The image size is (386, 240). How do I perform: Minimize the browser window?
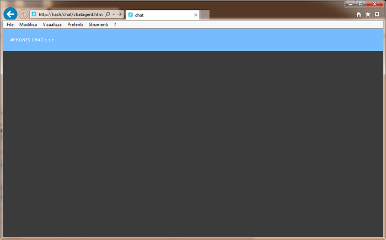coord(350,4)
